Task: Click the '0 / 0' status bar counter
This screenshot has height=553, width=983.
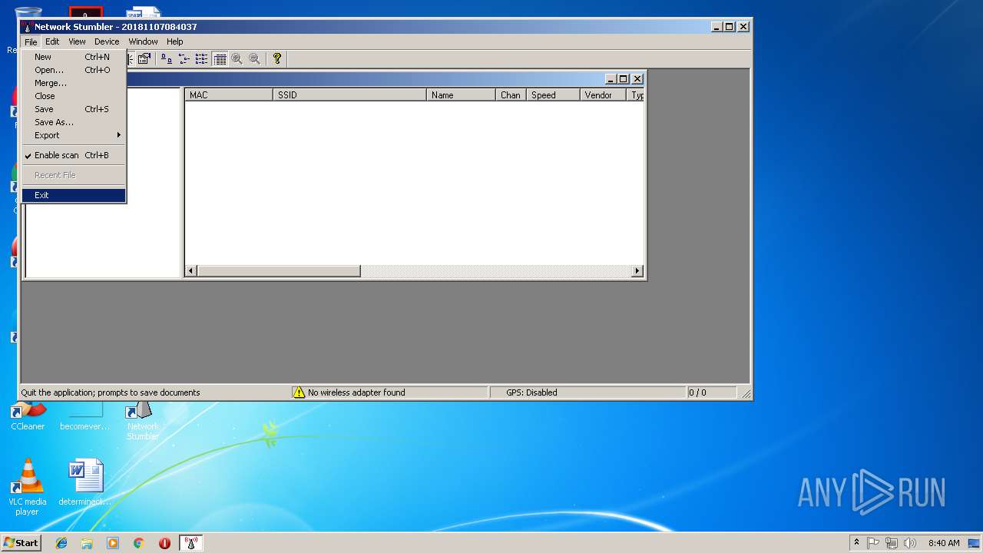Action: [x=697, y=392]
